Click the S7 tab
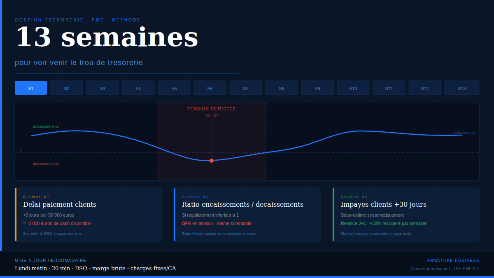Screen dimensions: 494x278 coord(246,88)
